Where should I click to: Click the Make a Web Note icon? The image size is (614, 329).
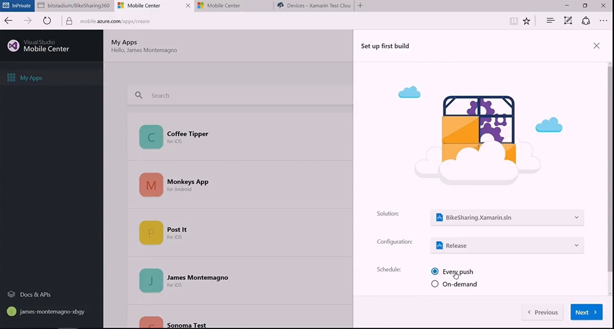(x=568, y=21)
